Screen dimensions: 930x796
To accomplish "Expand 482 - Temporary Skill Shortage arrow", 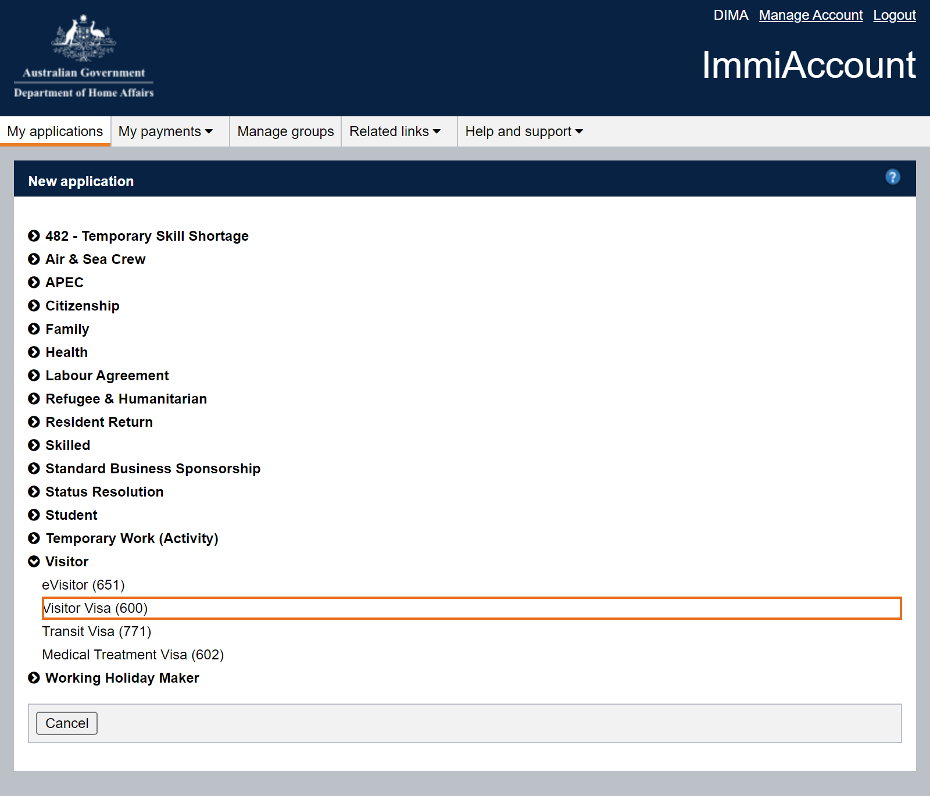I will point(34,236).
